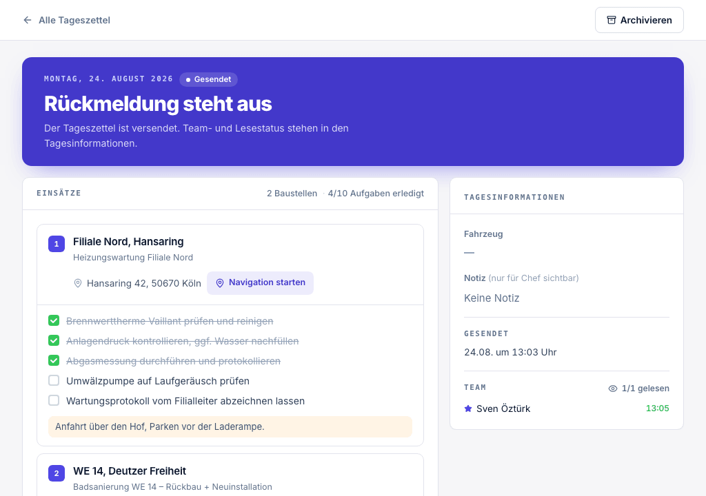706x496 pixels.
Task: Click the 2 Baustellen count
Action: 292,194
